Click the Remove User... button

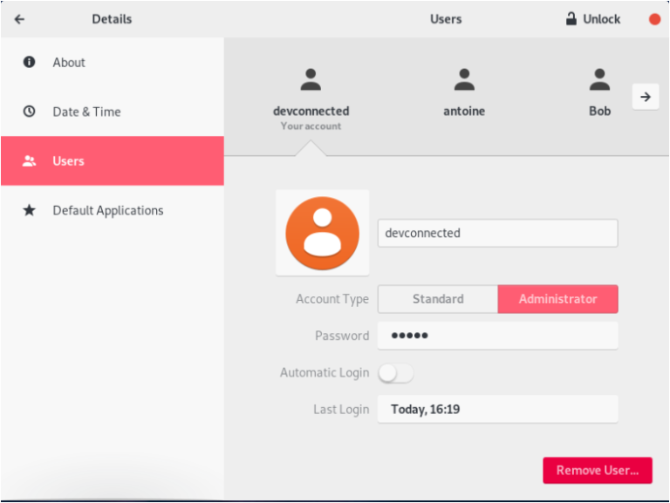tap(598, 470)
